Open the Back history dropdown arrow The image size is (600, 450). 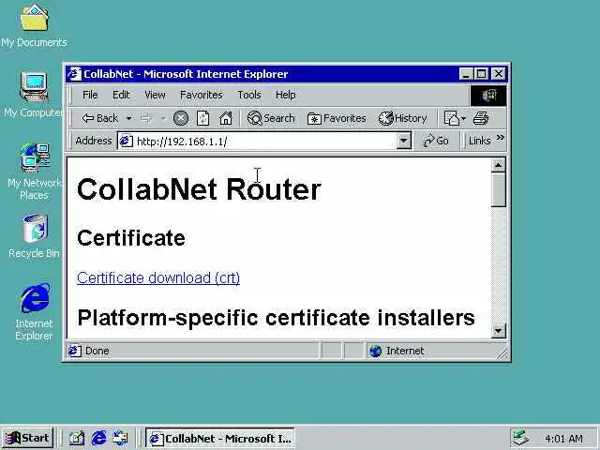pos(129,118)
